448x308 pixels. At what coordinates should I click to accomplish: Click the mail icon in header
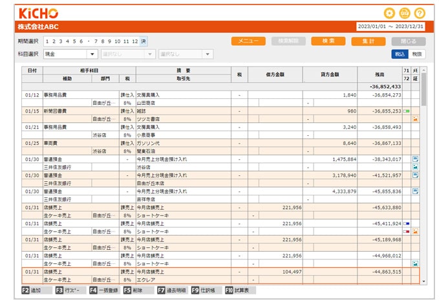tap(405, 13)
